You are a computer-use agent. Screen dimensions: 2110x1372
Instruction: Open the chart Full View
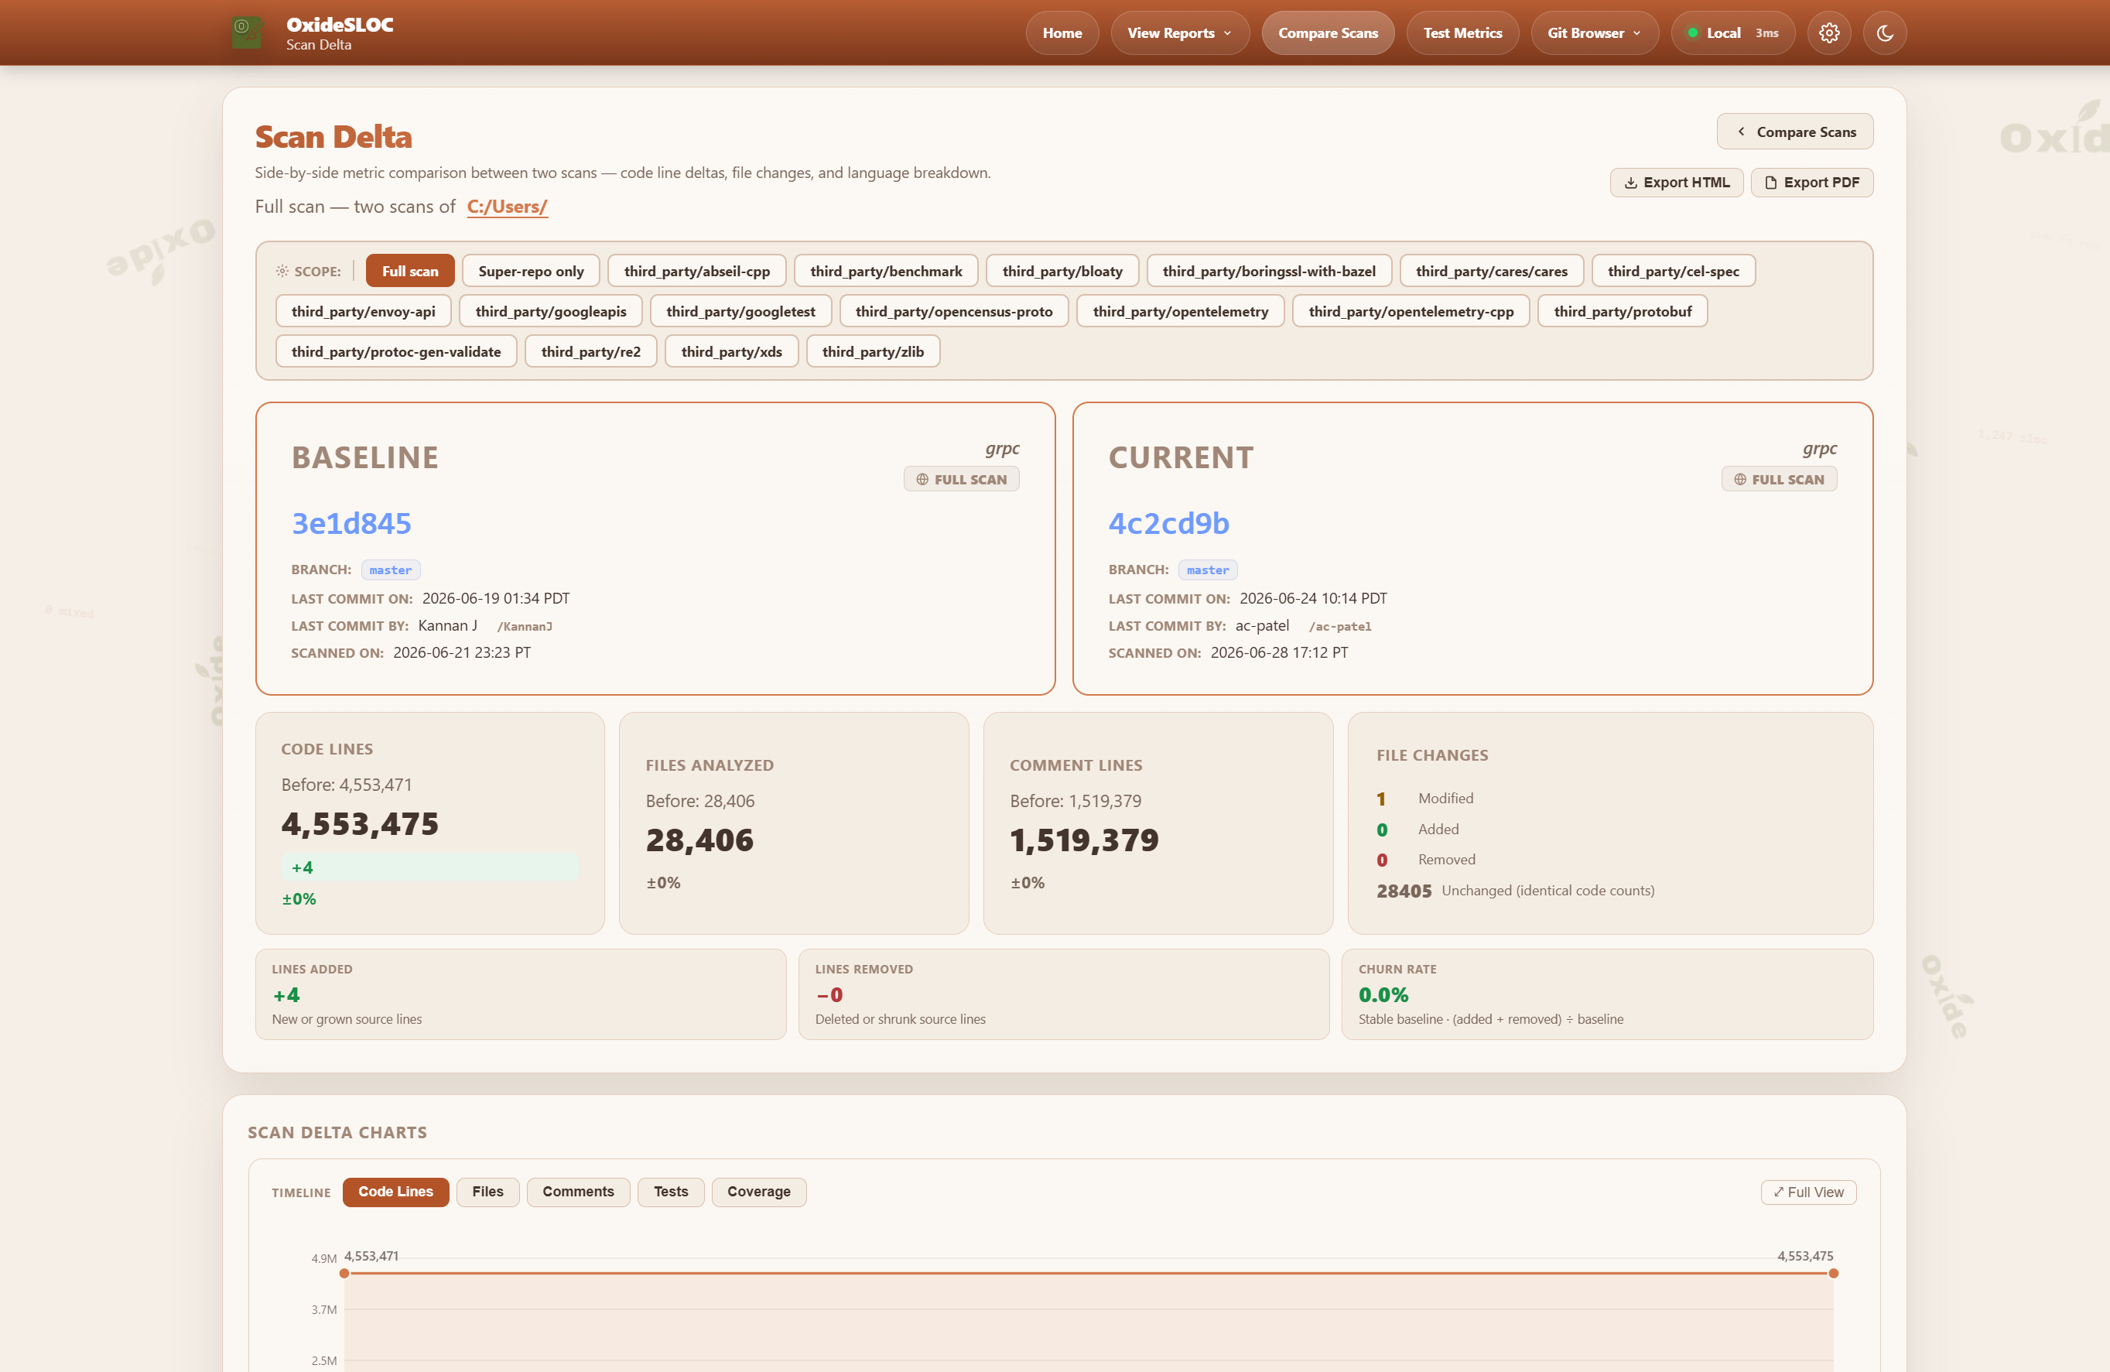coord(1807,1192)
